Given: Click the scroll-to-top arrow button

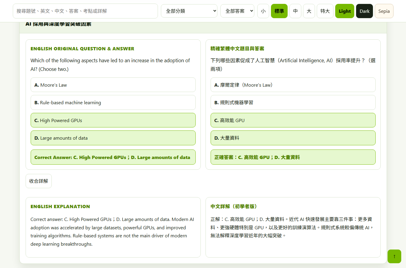Looking at the screenshot, I should 394,256.
